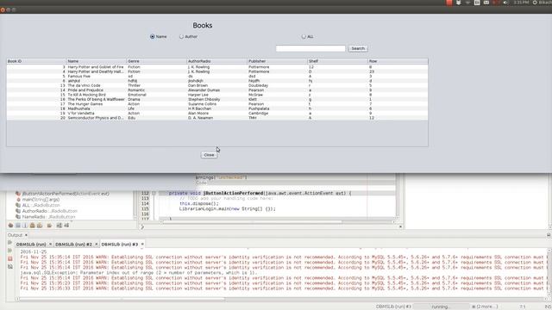Select 'To Kill A Mocking Bird' row

217,95
